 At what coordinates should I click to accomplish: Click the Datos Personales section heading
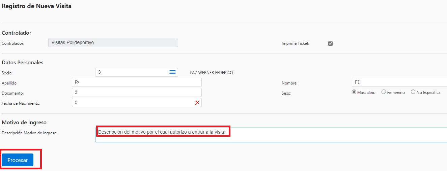click(x=23, y=63)
